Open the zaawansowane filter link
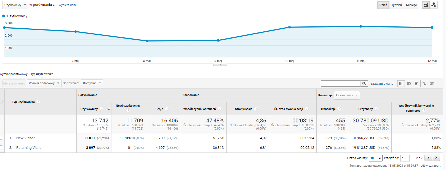Image resolution: width=446 pixels, height=170 pixels. tap(382, 84)
